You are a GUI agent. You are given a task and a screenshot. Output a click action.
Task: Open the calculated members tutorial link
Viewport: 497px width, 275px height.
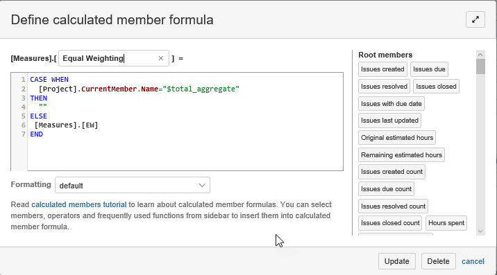pos(79,204)
